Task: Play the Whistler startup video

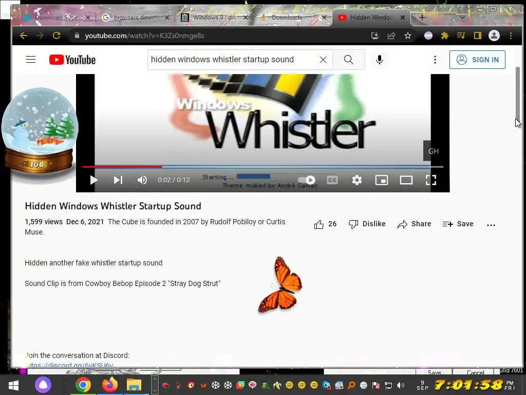Action: (93, 180)
